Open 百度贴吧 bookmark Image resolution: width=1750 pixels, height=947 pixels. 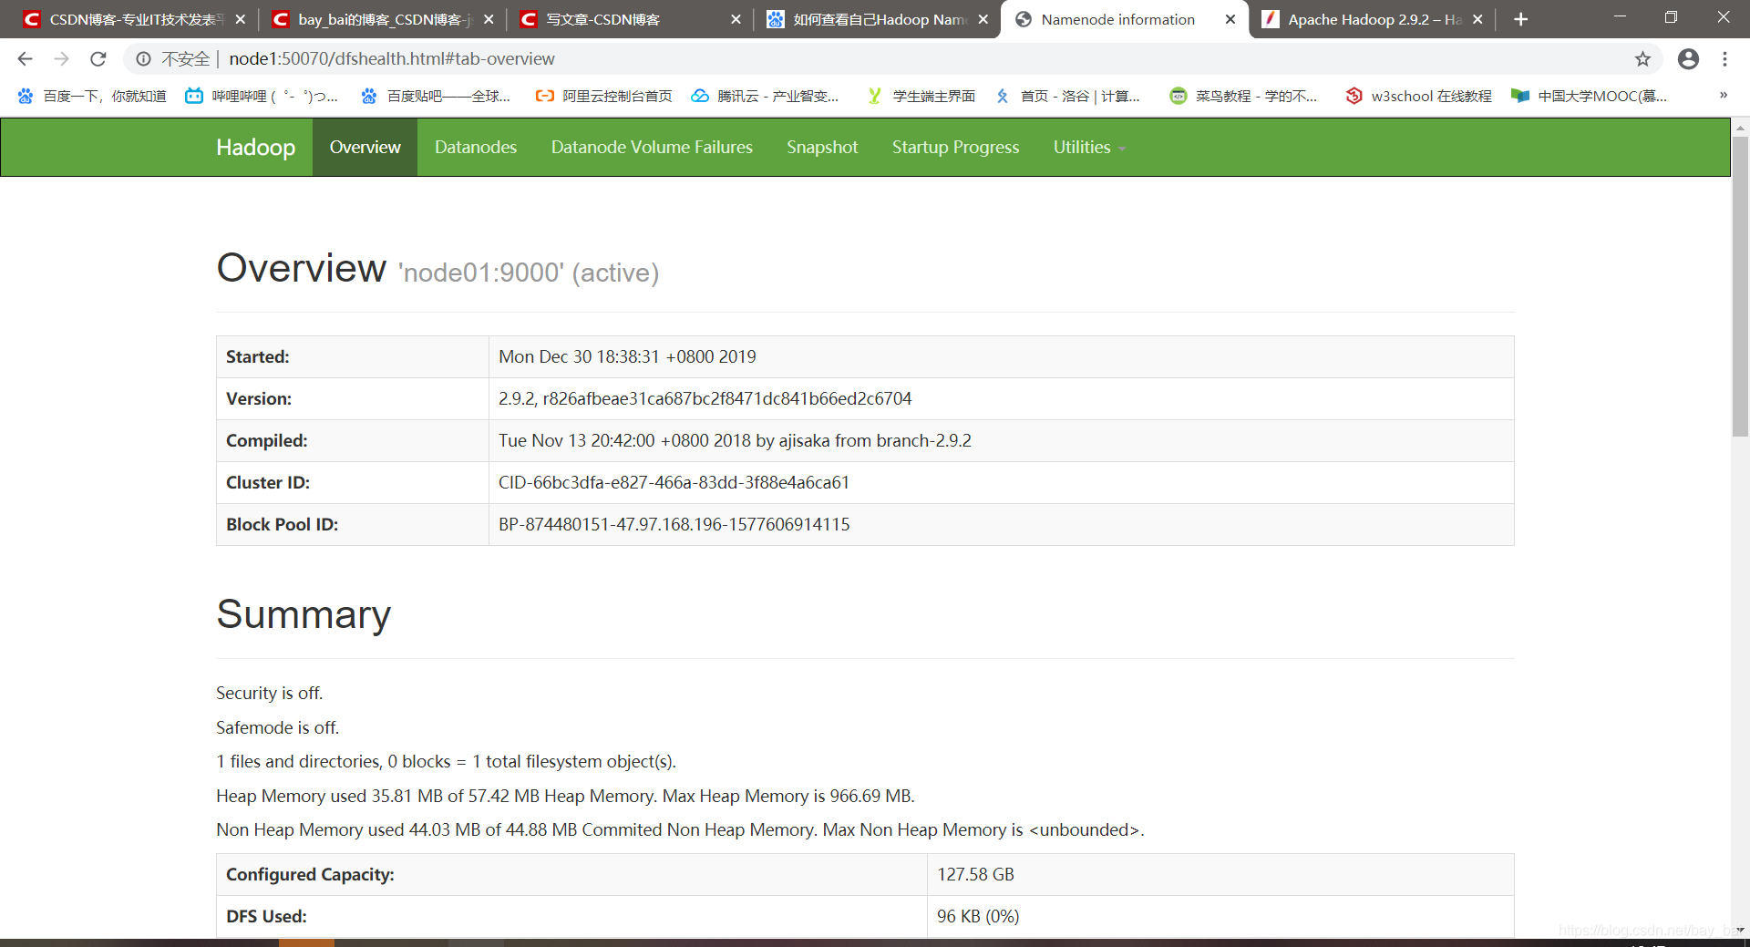(x=436, y=96)
